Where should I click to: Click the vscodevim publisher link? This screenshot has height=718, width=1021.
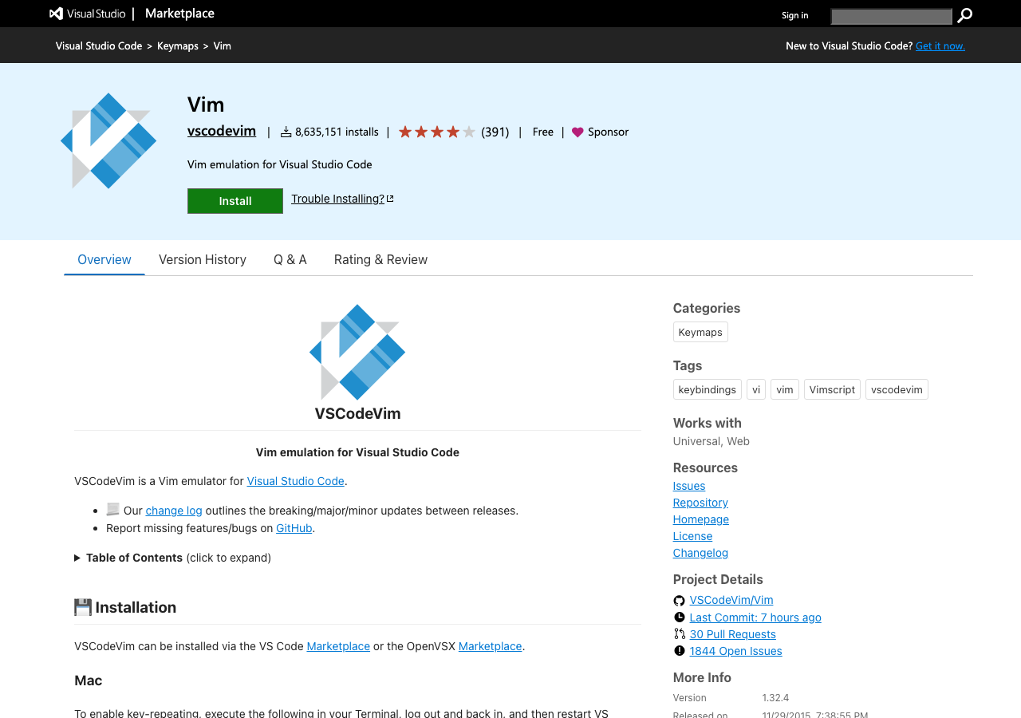click(222, 131)
